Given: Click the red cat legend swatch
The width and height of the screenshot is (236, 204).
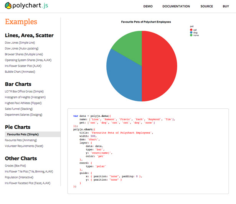Looking at the screenshot, I should click(191, 30).
